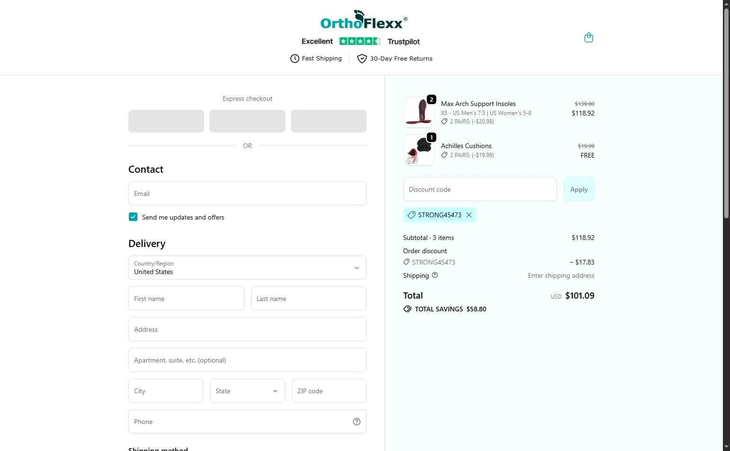Image resolution: width=730 pixels, height=451 pixels.
Task: Click the struck-through $139.90 price
Action: tap(585, 104)
